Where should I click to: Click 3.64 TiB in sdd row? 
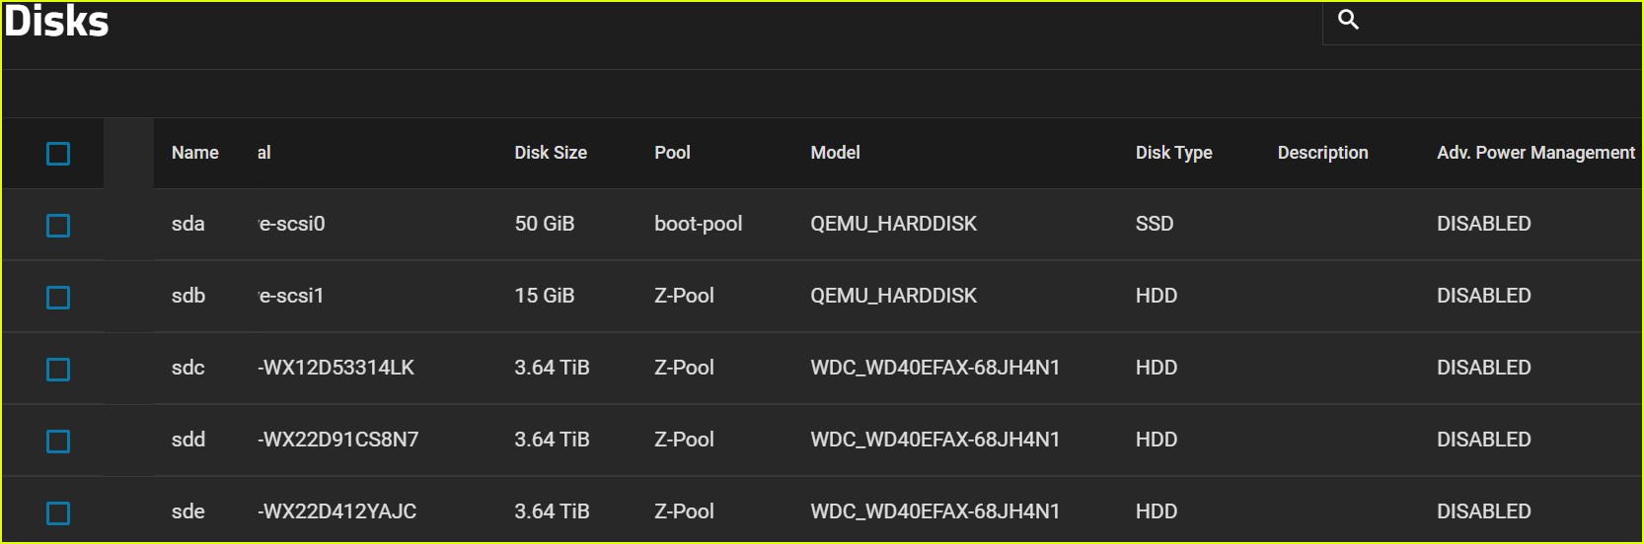click(x=552, y=440)
